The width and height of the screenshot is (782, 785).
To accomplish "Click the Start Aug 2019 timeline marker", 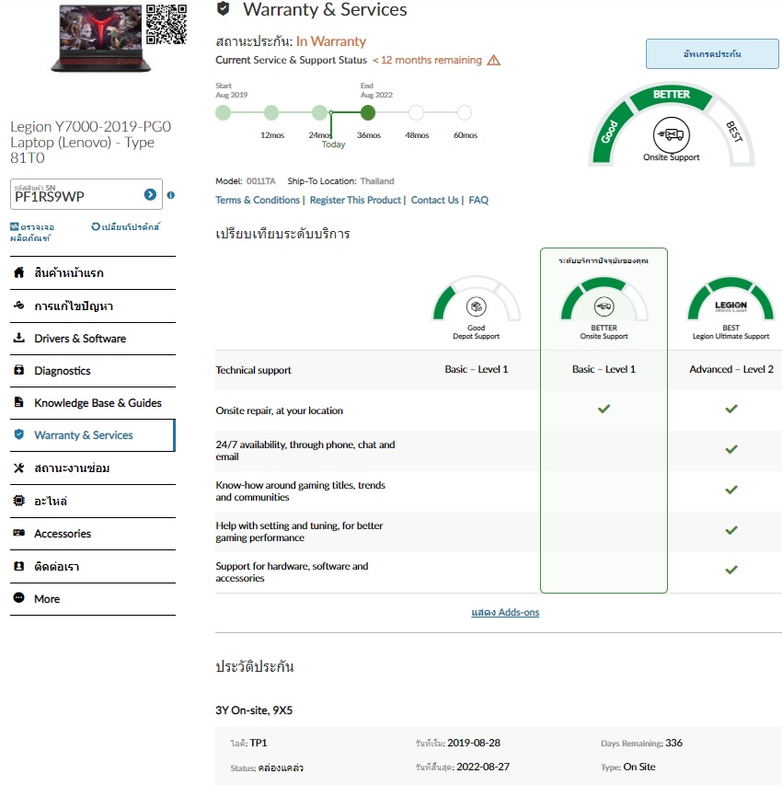I will pyautogui.click(x=224, y=112).
